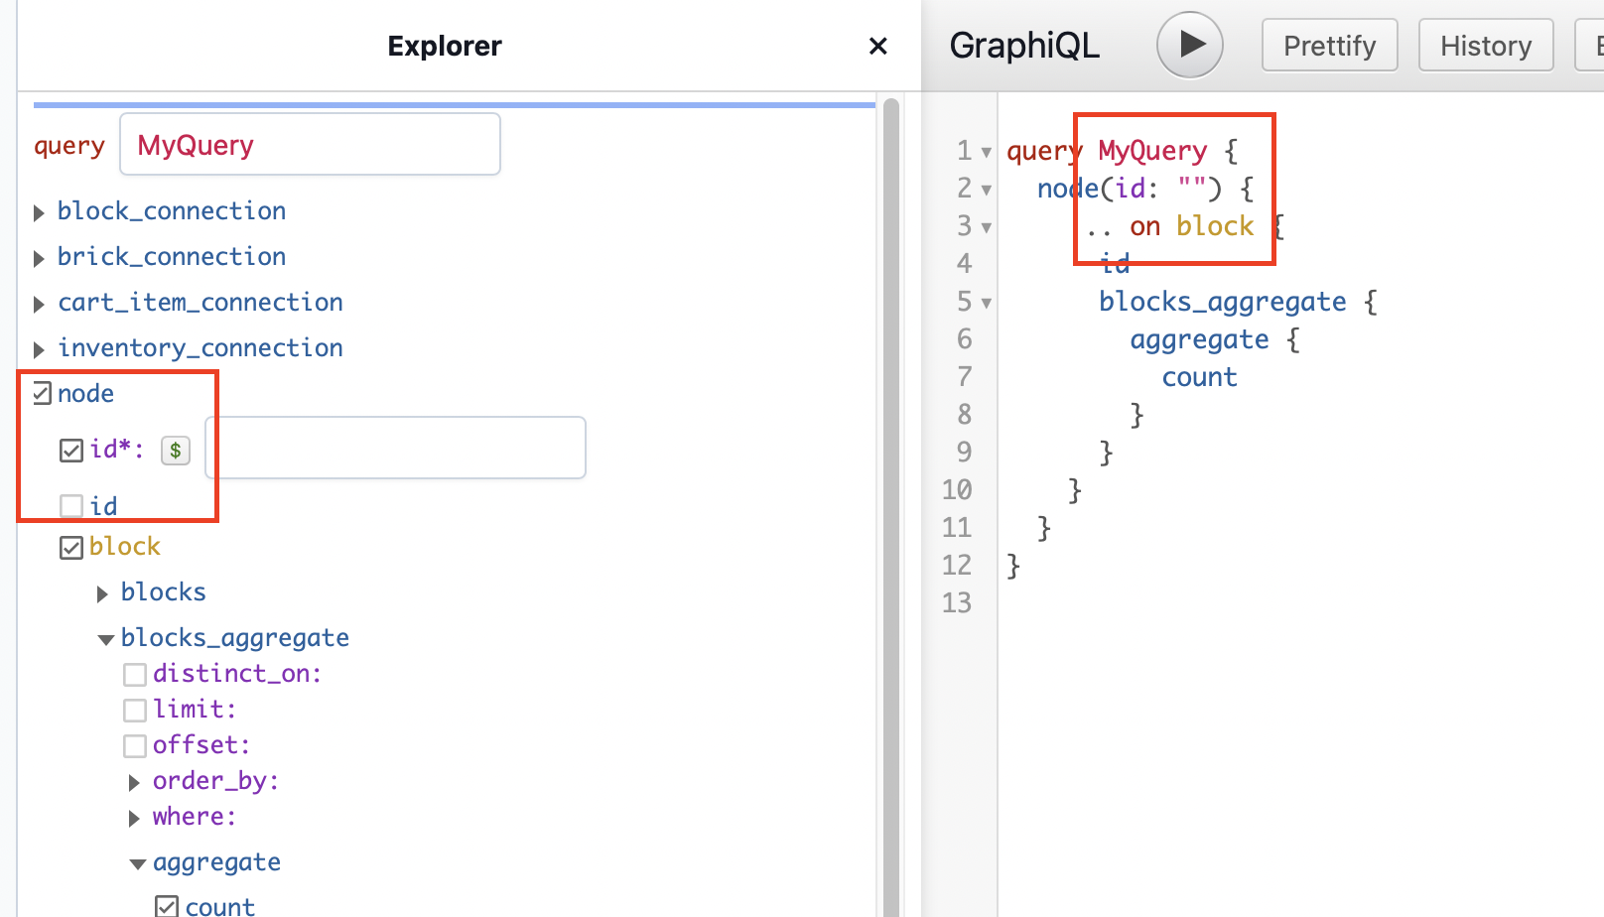Viewport: 1604px width, 917px height.
Task: Click the 'query' keyword label in Explorer
Action: (x=69, y=146)
